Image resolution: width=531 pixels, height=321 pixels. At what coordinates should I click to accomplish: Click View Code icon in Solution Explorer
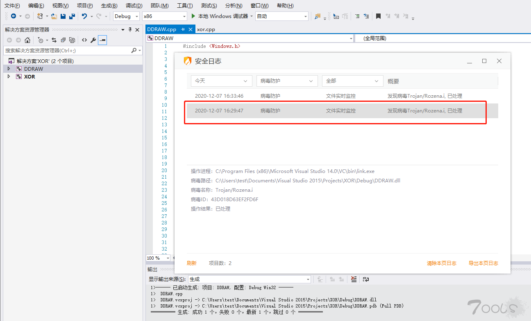(84, 40)
